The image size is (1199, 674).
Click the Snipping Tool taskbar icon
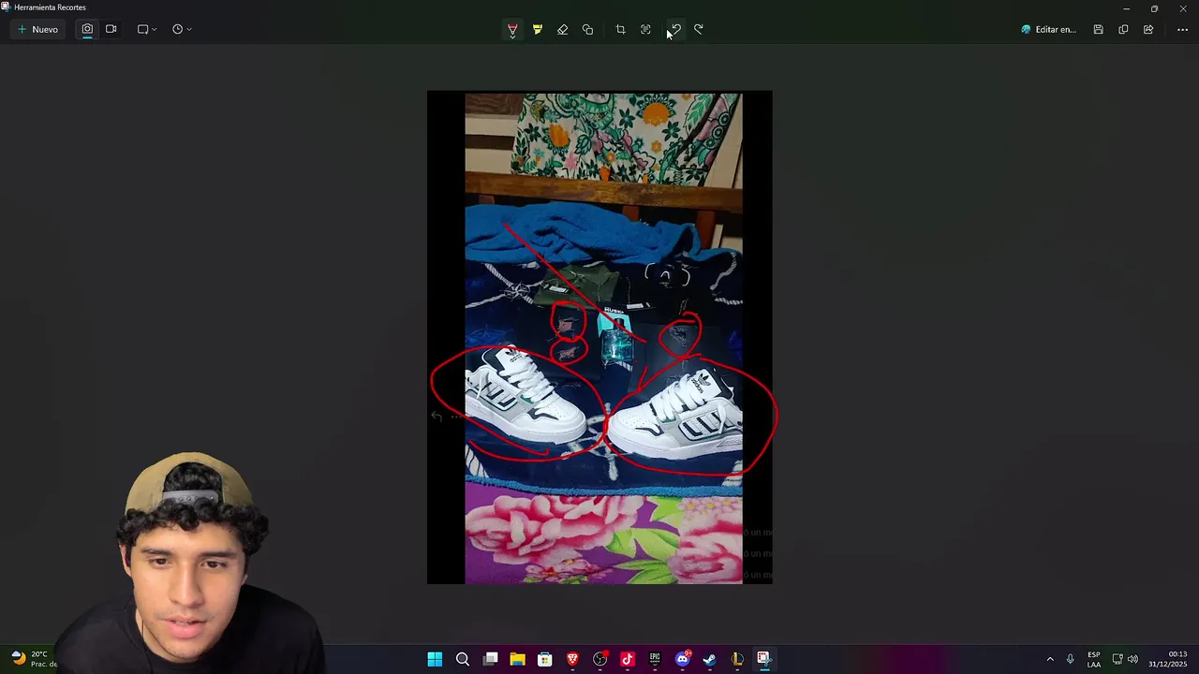(764, 659)
